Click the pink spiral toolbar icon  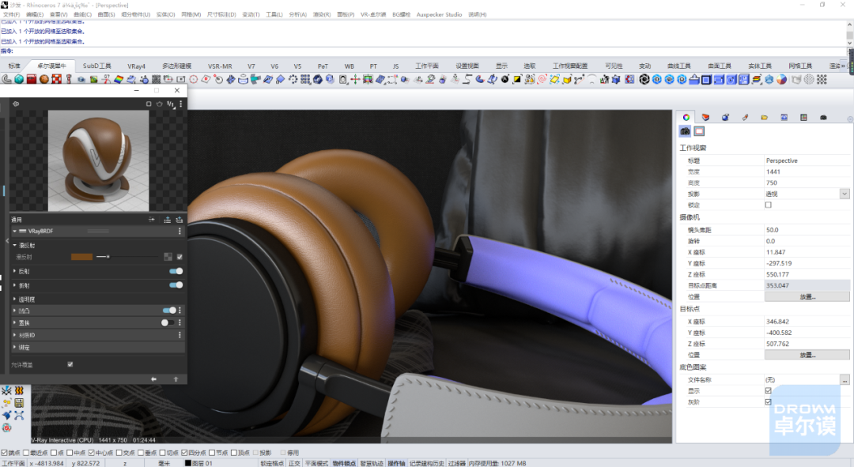[542, 80]
